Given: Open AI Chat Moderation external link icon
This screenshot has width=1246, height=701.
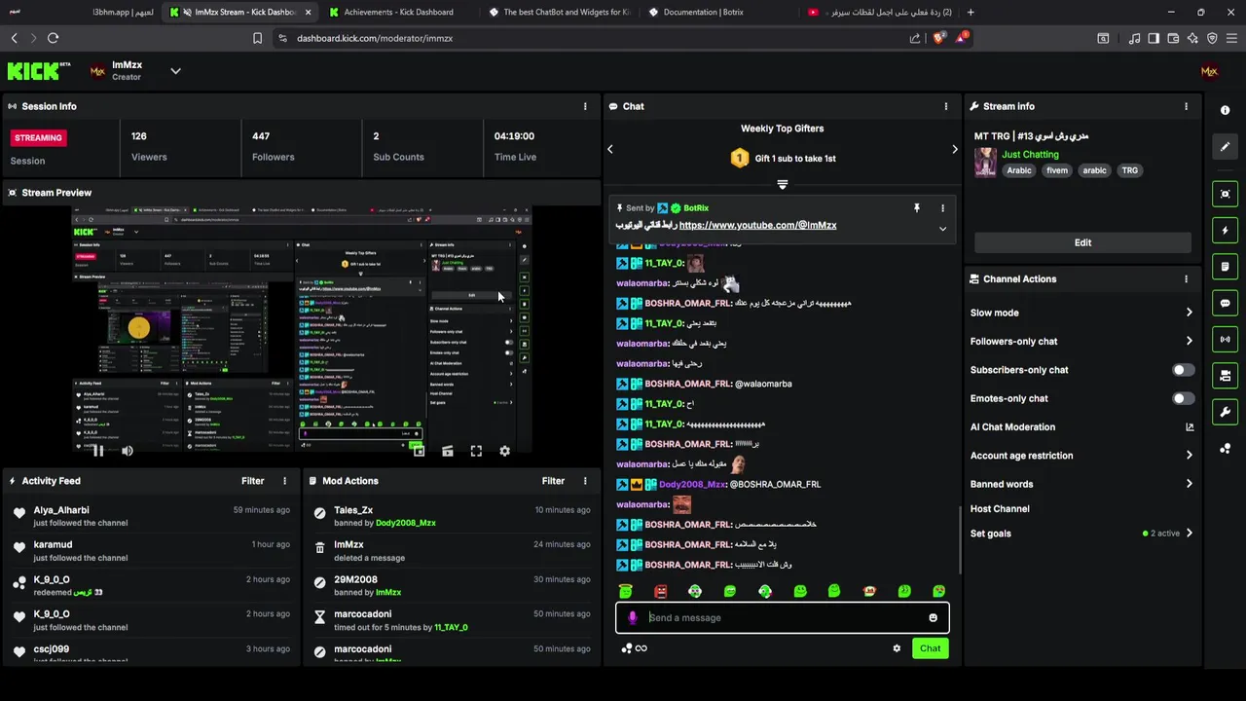Looking at the screenshot, I should point(1190,426).
